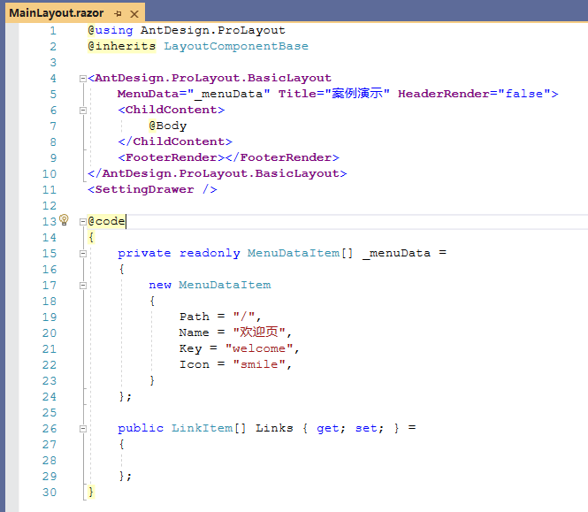Click the MenuDataItem[] type on line 15
This screenshot has height=512, width=588.
click(300, 253)
